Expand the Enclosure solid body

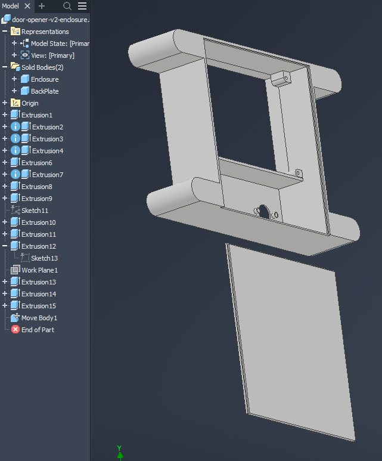coord(14,79)
